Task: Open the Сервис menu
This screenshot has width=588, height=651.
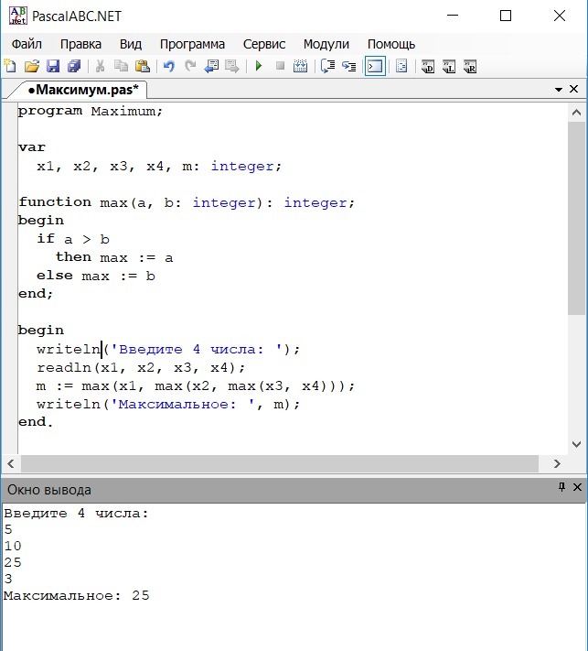Action: 264,44
